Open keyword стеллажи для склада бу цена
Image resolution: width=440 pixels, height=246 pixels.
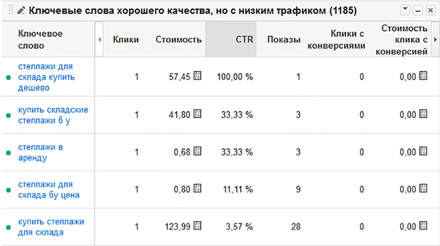49,189
